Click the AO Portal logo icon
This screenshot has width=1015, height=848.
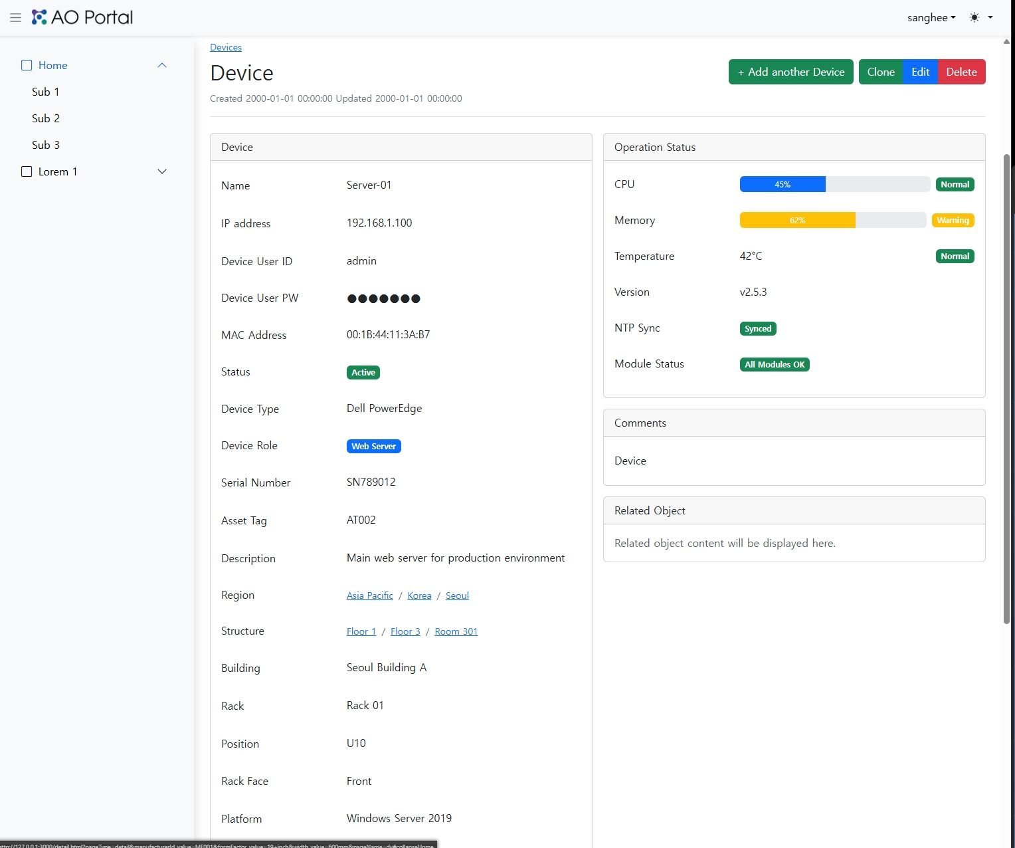[x=39, y=17]
